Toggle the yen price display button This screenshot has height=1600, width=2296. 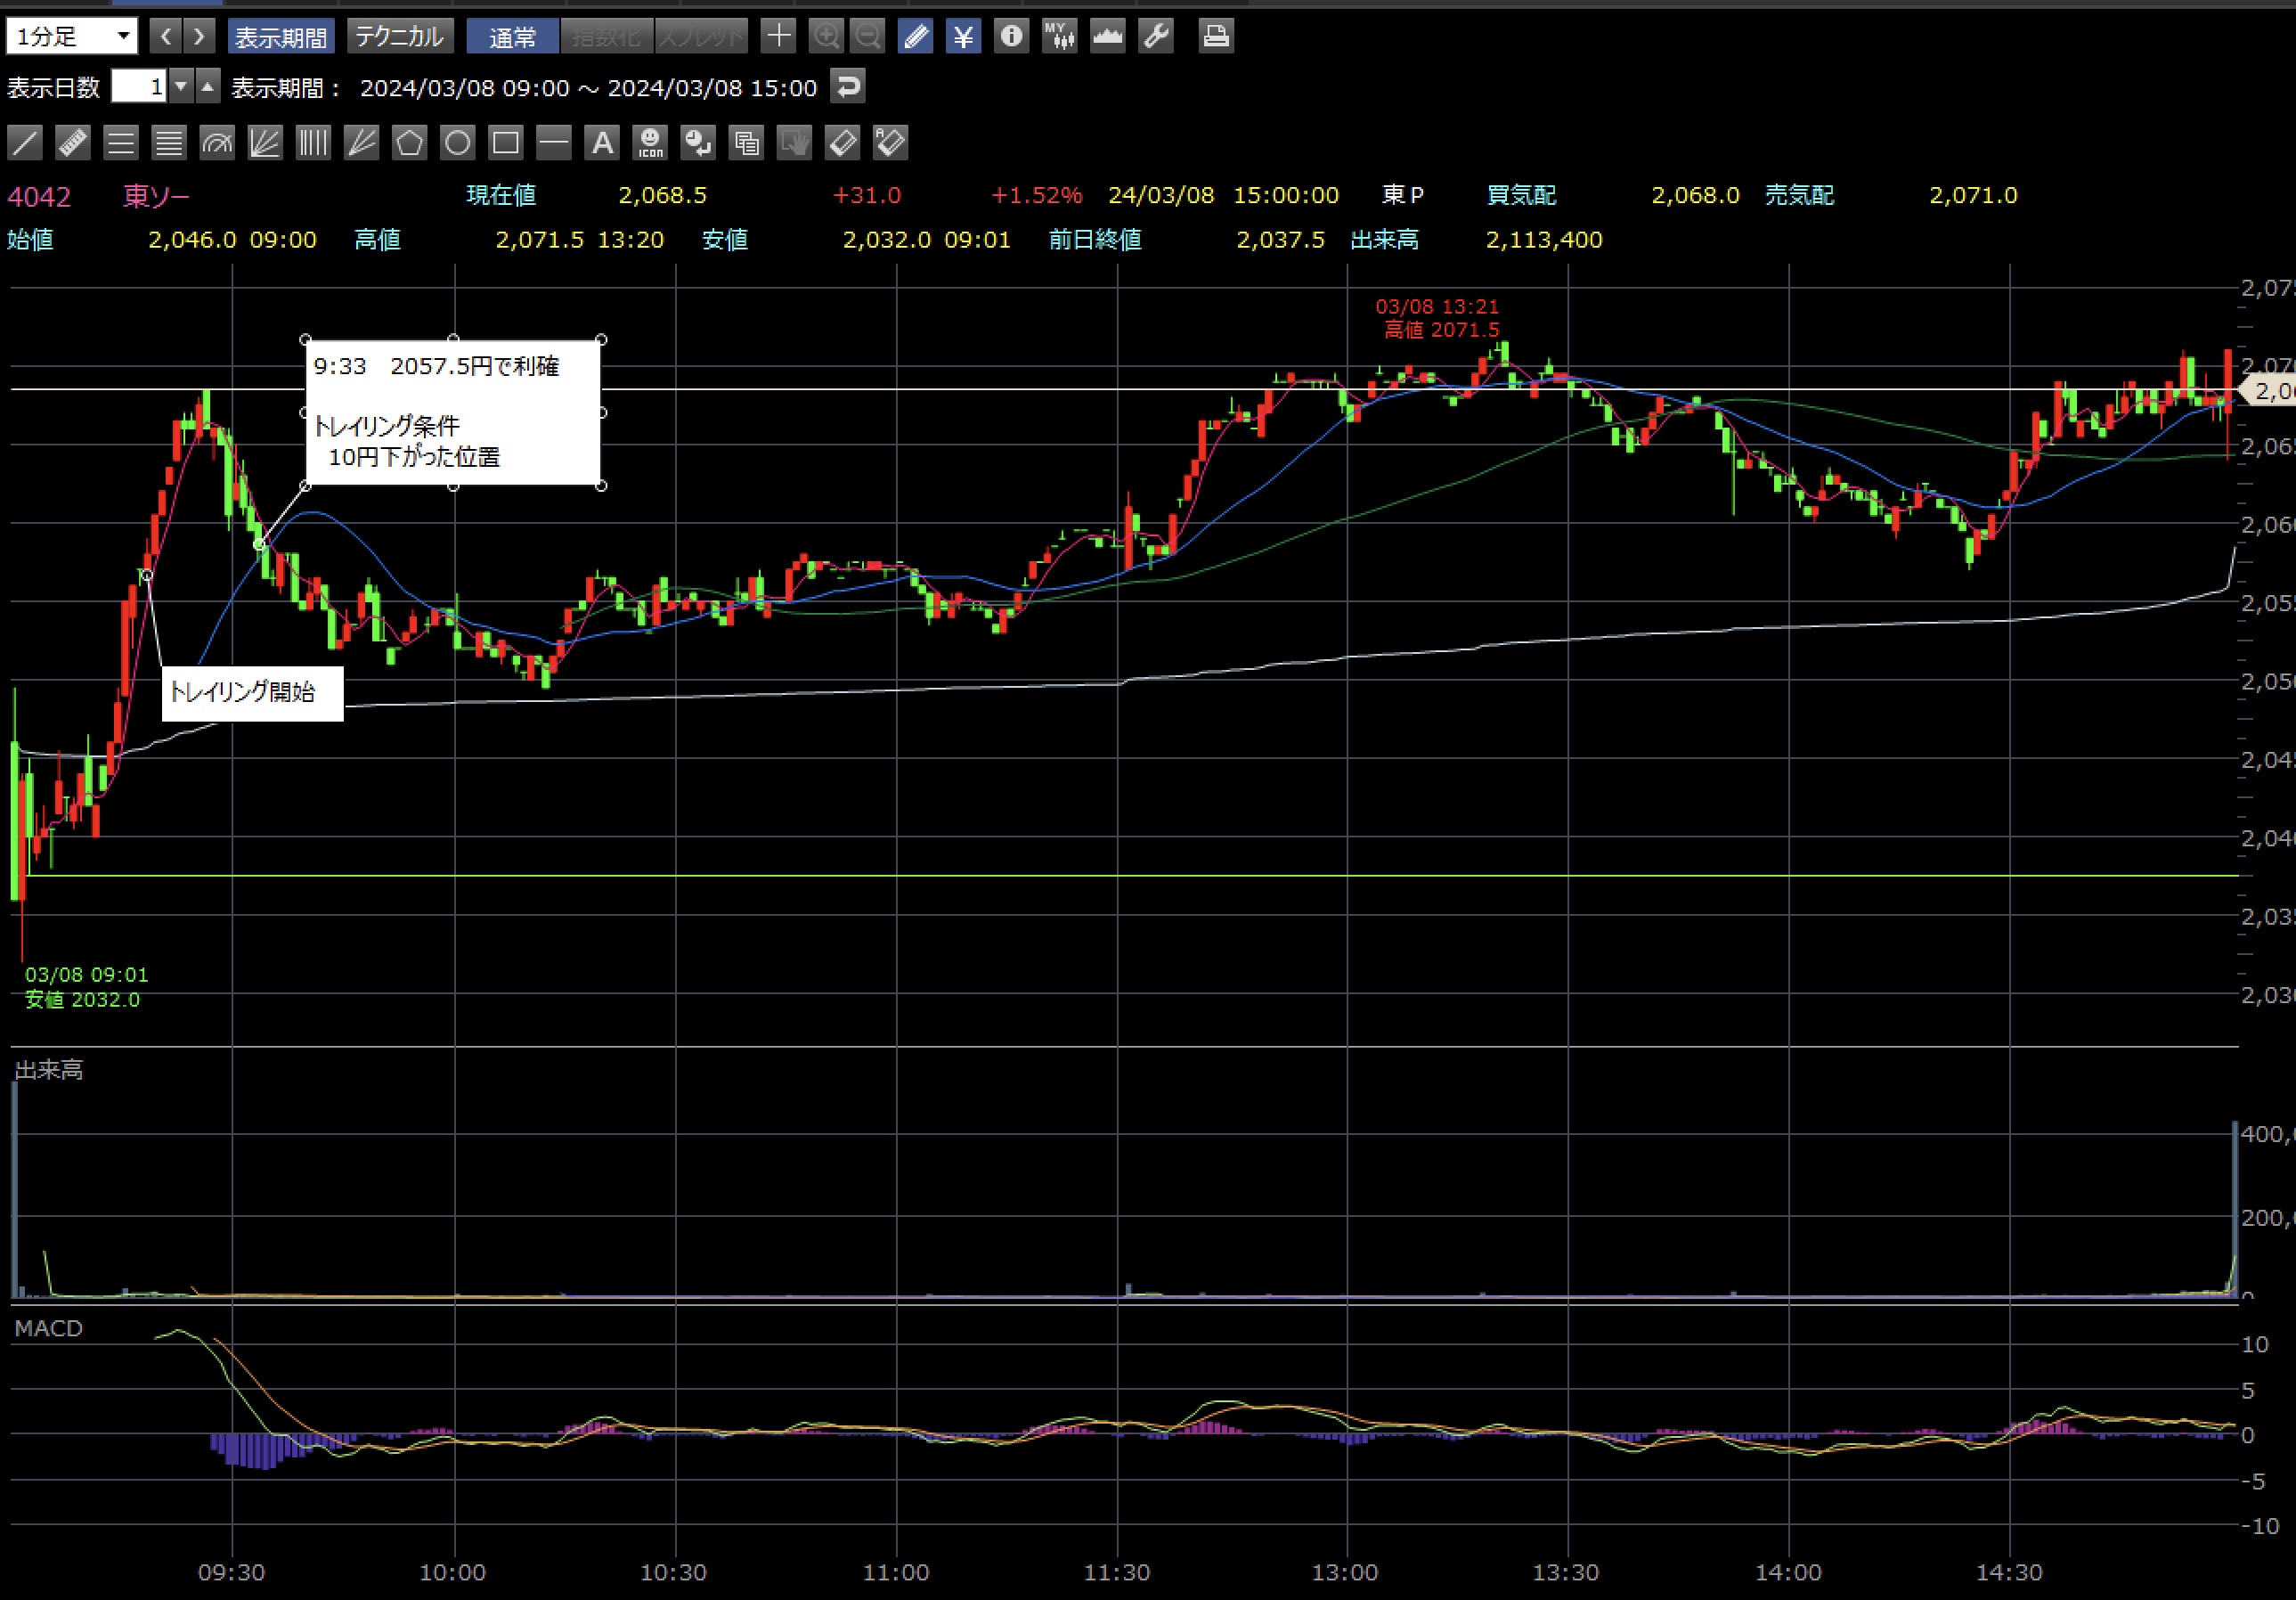[x=963, y=37]
